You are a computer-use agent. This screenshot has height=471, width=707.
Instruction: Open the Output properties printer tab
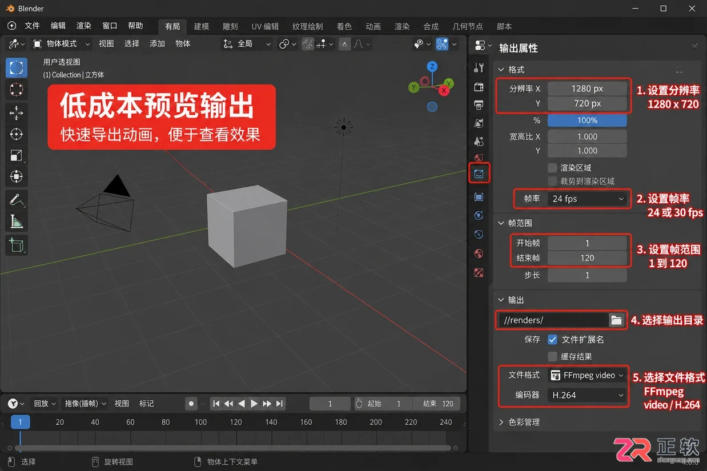(479, 105)
